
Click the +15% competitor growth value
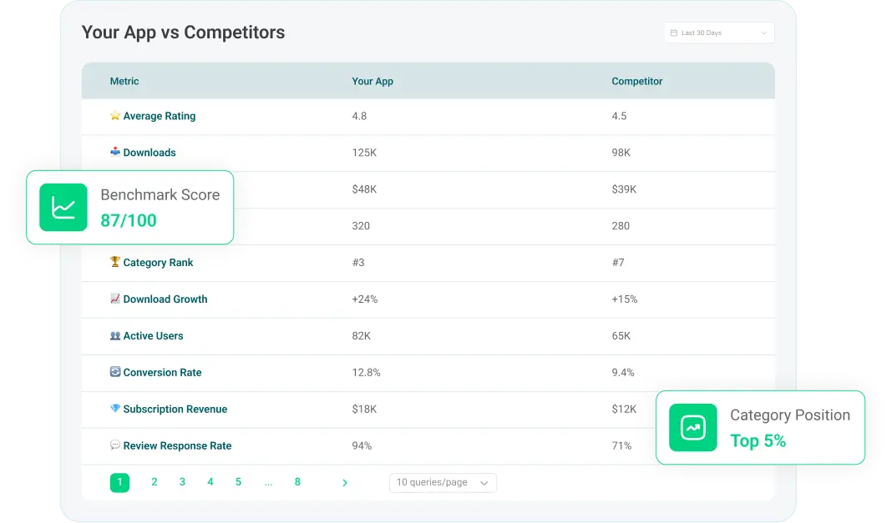(x=625, y=299)
